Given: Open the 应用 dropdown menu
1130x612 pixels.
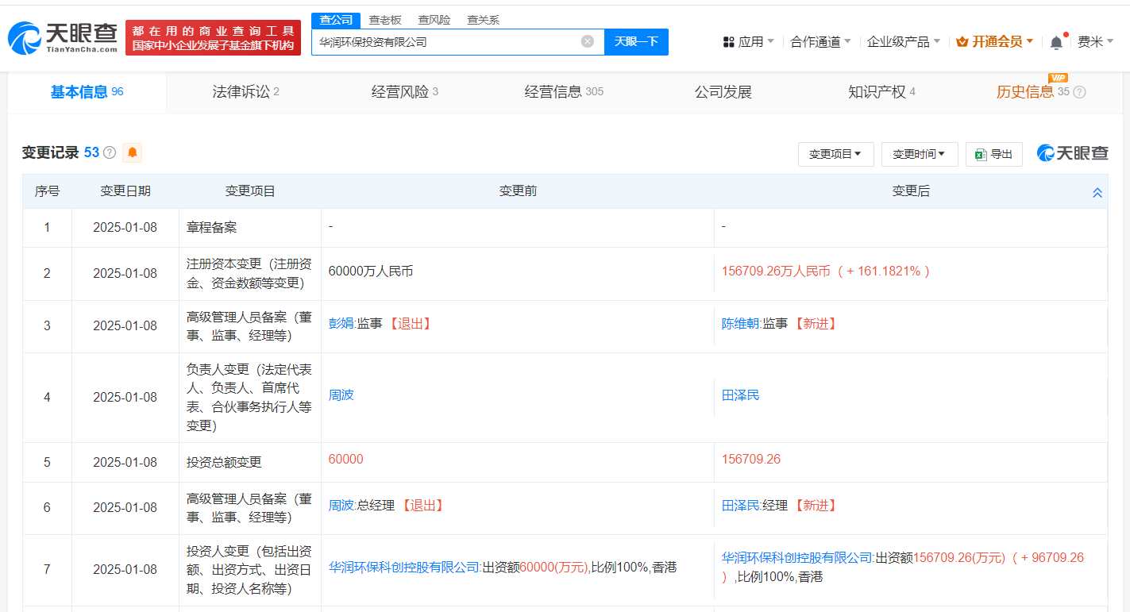Looking at the screenshot, I should point(749,42).
